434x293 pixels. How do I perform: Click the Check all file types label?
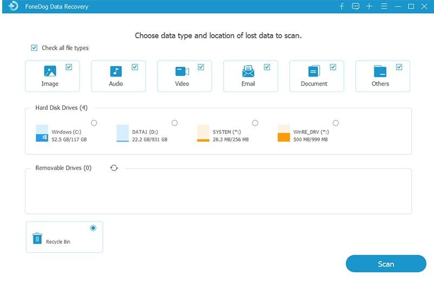coord(65,48)
